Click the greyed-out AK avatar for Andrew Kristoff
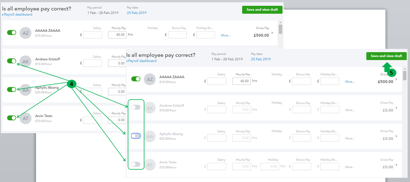410x182 pixels. pos(151,107)
